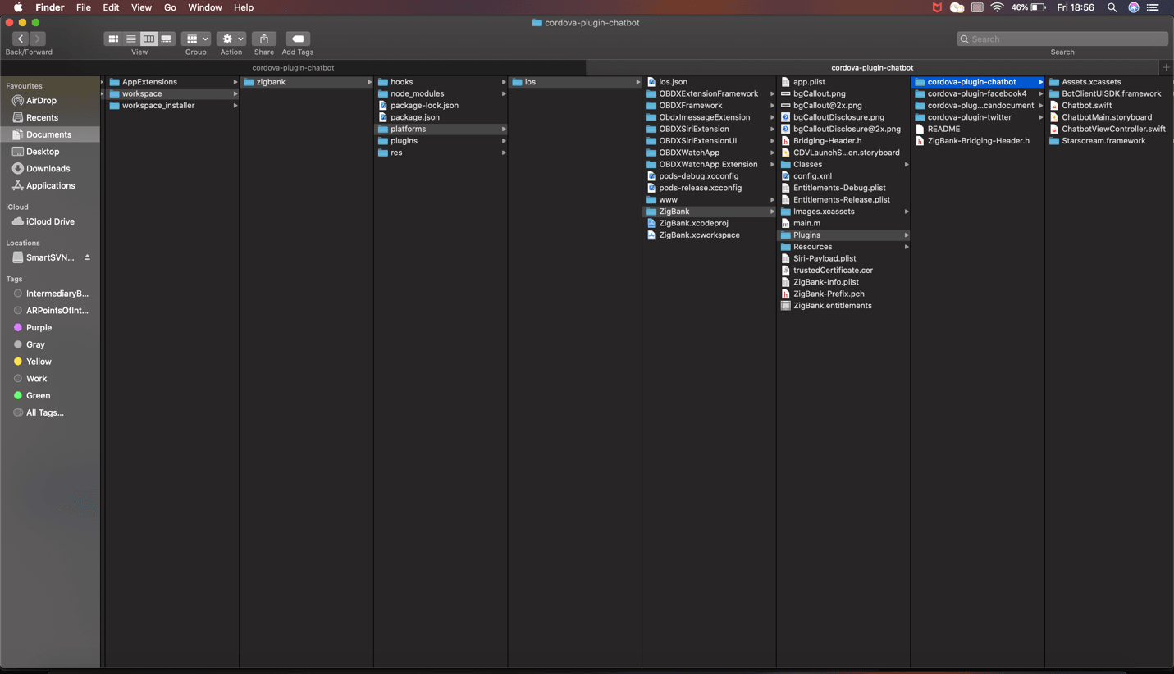Select the Bridging-Header.h file
Image resolution: width=1174 pixels, height=674 pixels.
pos(827,141)
